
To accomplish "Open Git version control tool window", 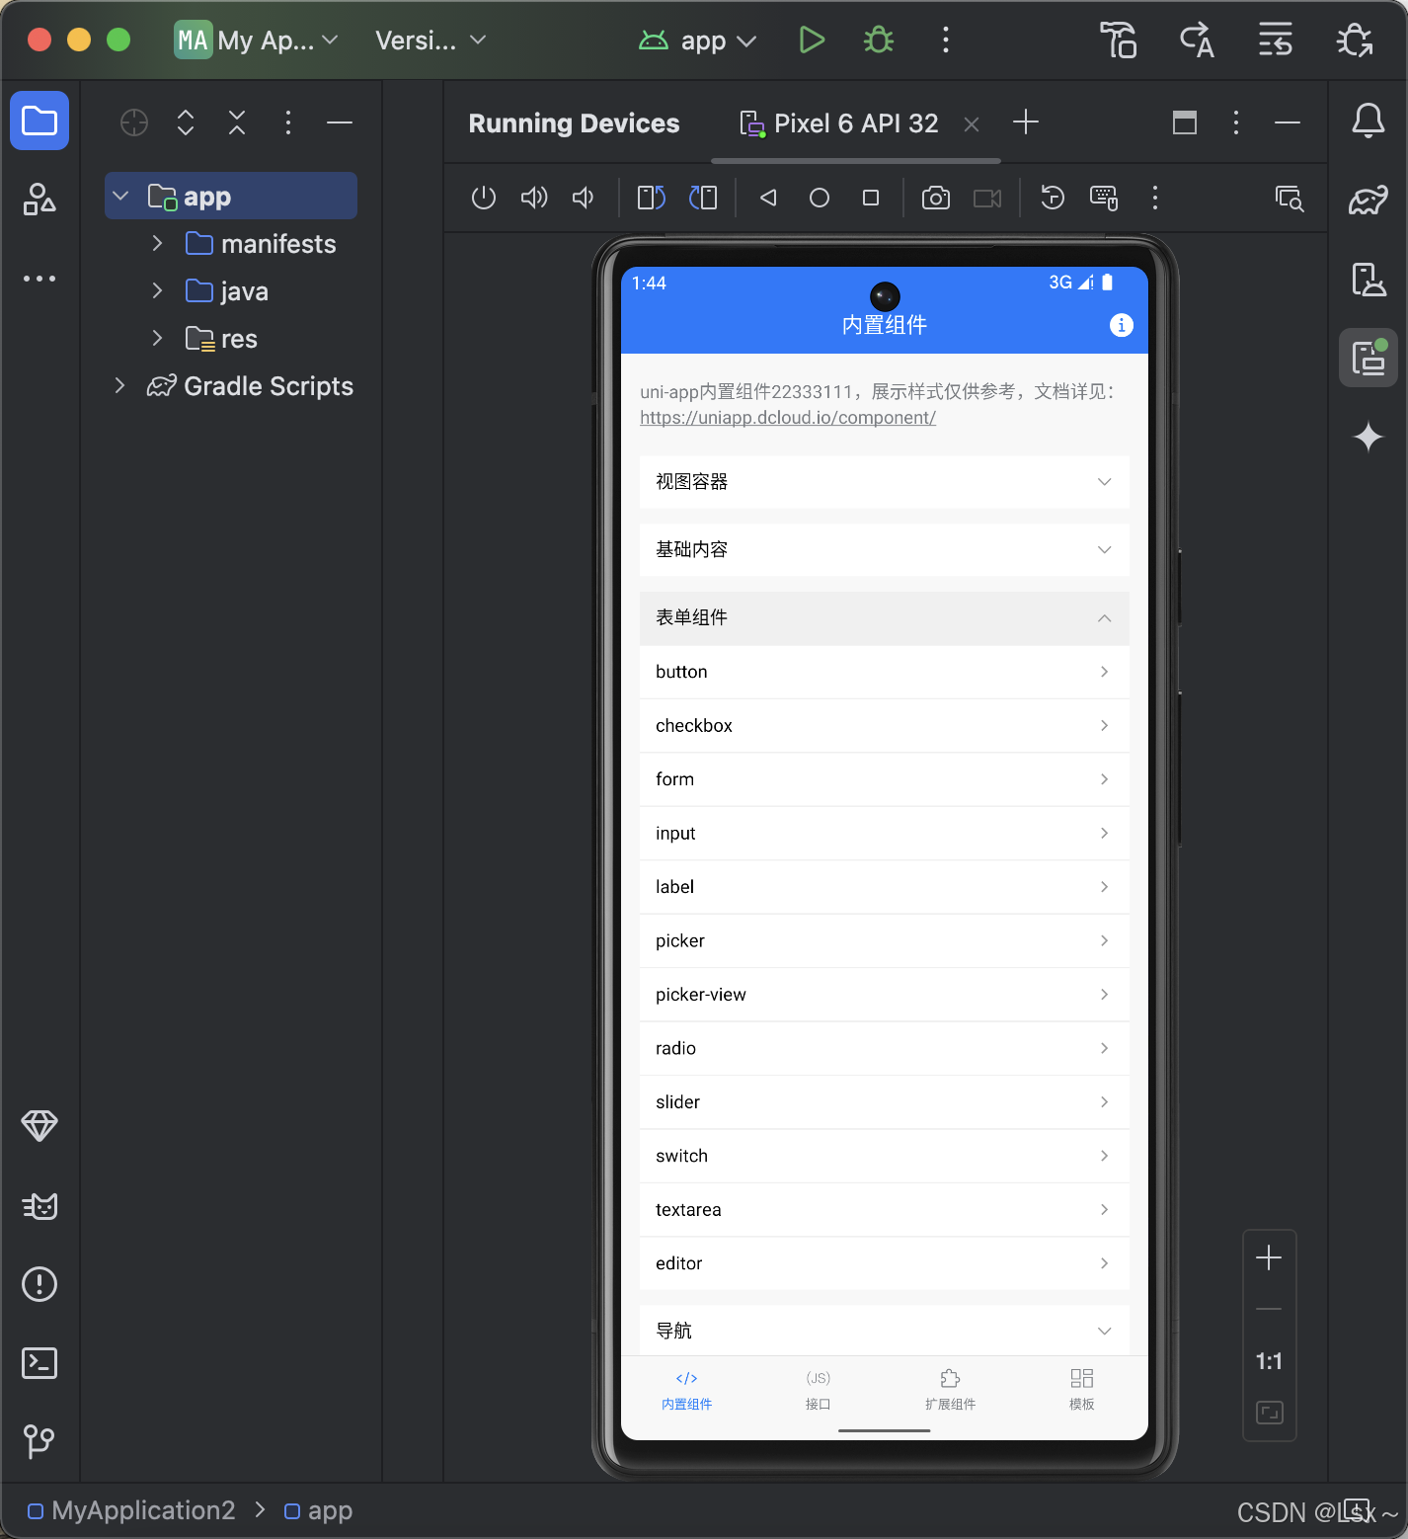I will (x=39, y=1441).
